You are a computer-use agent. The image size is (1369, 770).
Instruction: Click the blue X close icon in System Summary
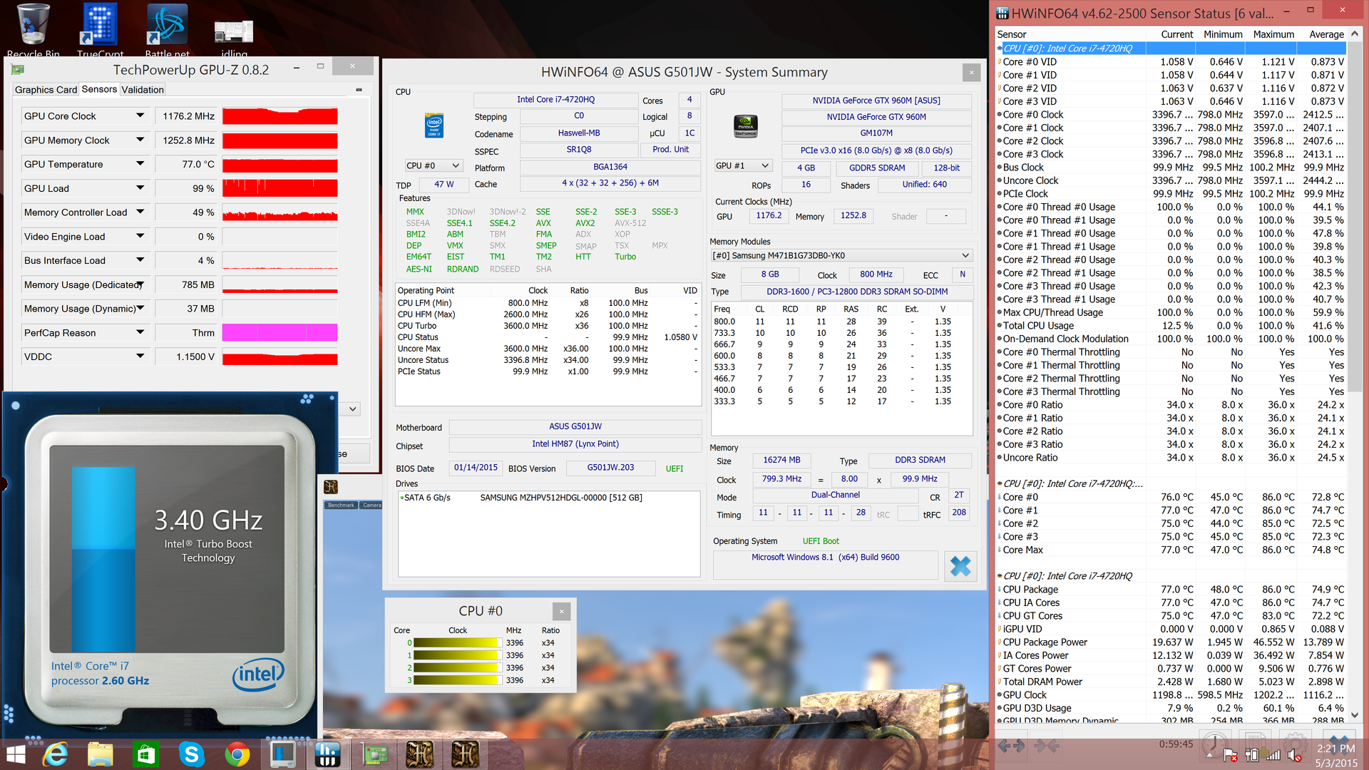(960, 566)
